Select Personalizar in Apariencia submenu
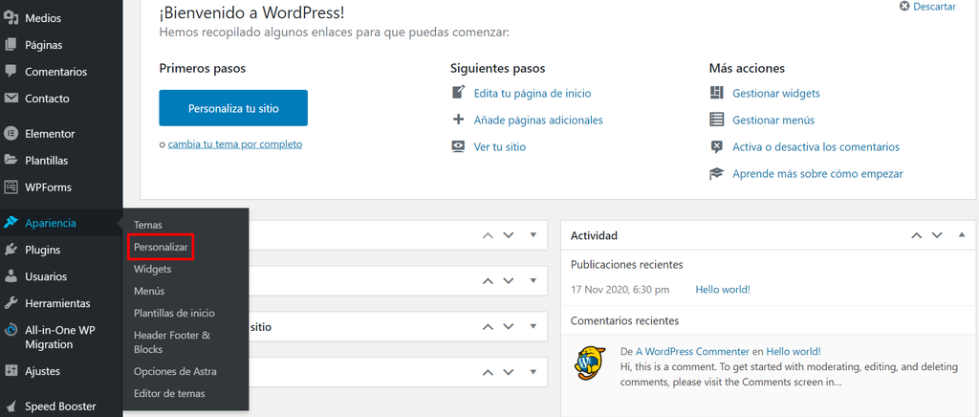Viewport: 979px width, 417px height. tap(161, 247)
